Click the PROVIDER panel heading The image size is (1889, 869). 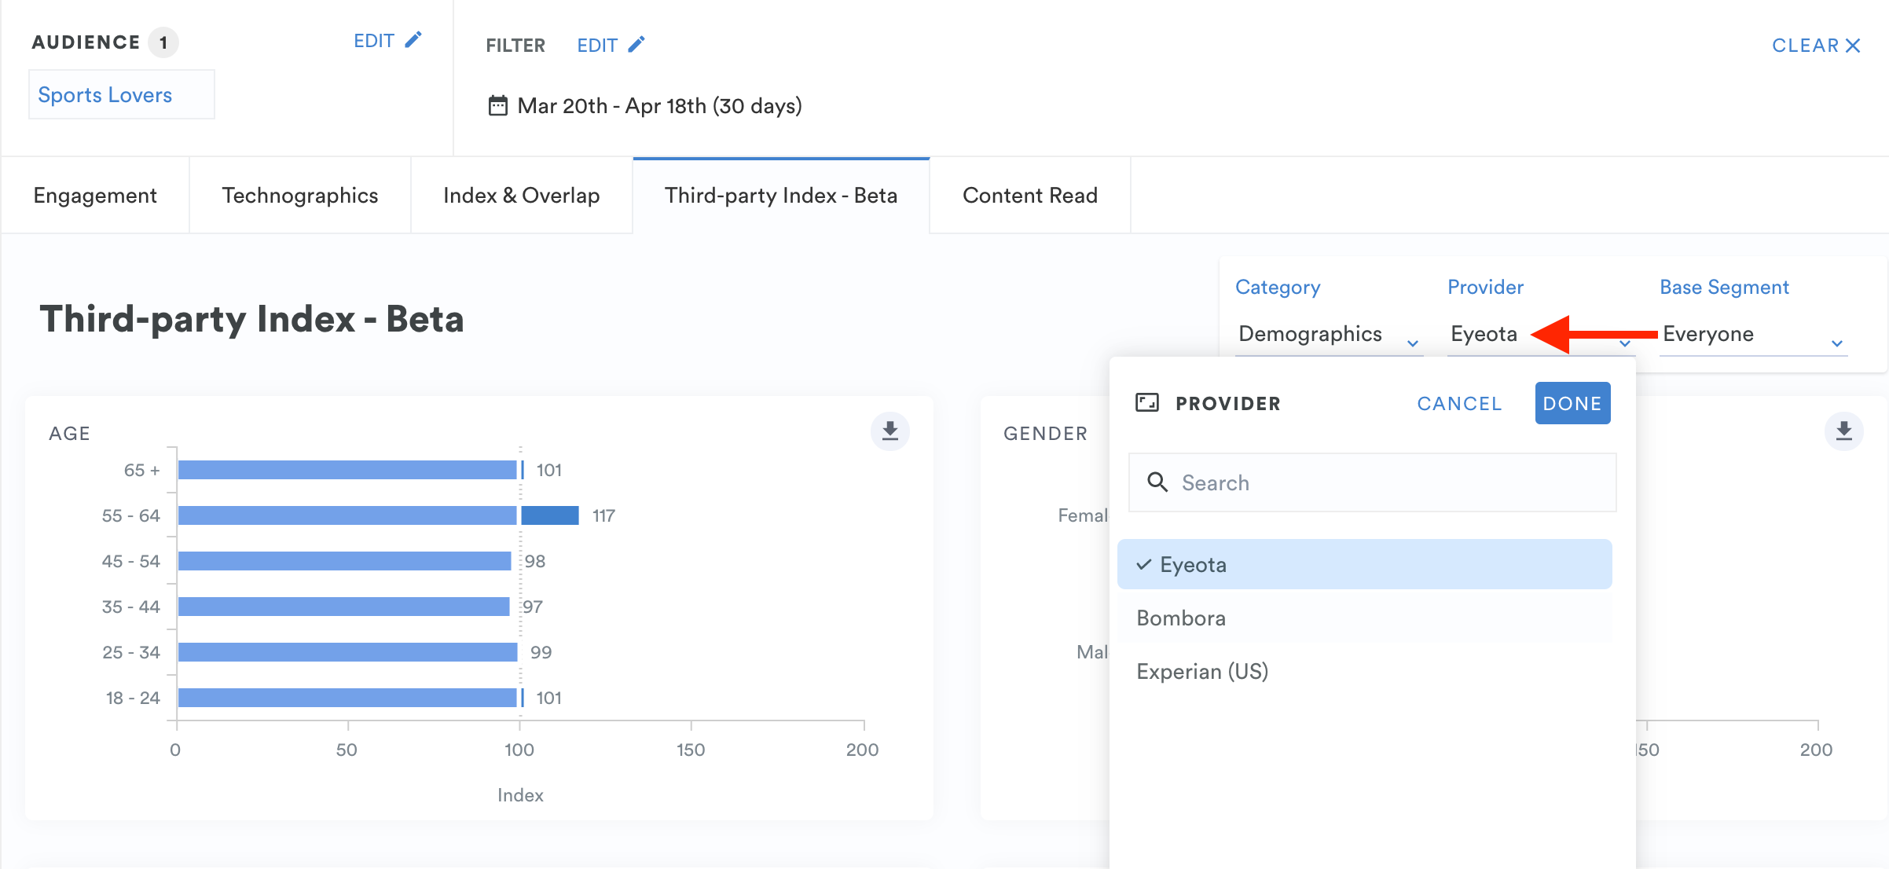coord(1228,403)
